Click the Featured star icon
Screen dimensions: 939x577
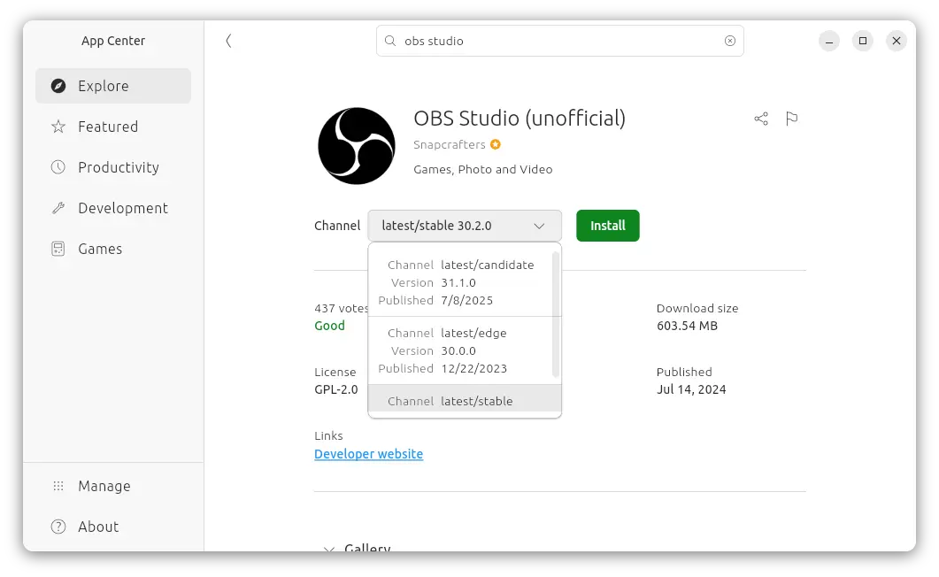(x=58, y=127)
